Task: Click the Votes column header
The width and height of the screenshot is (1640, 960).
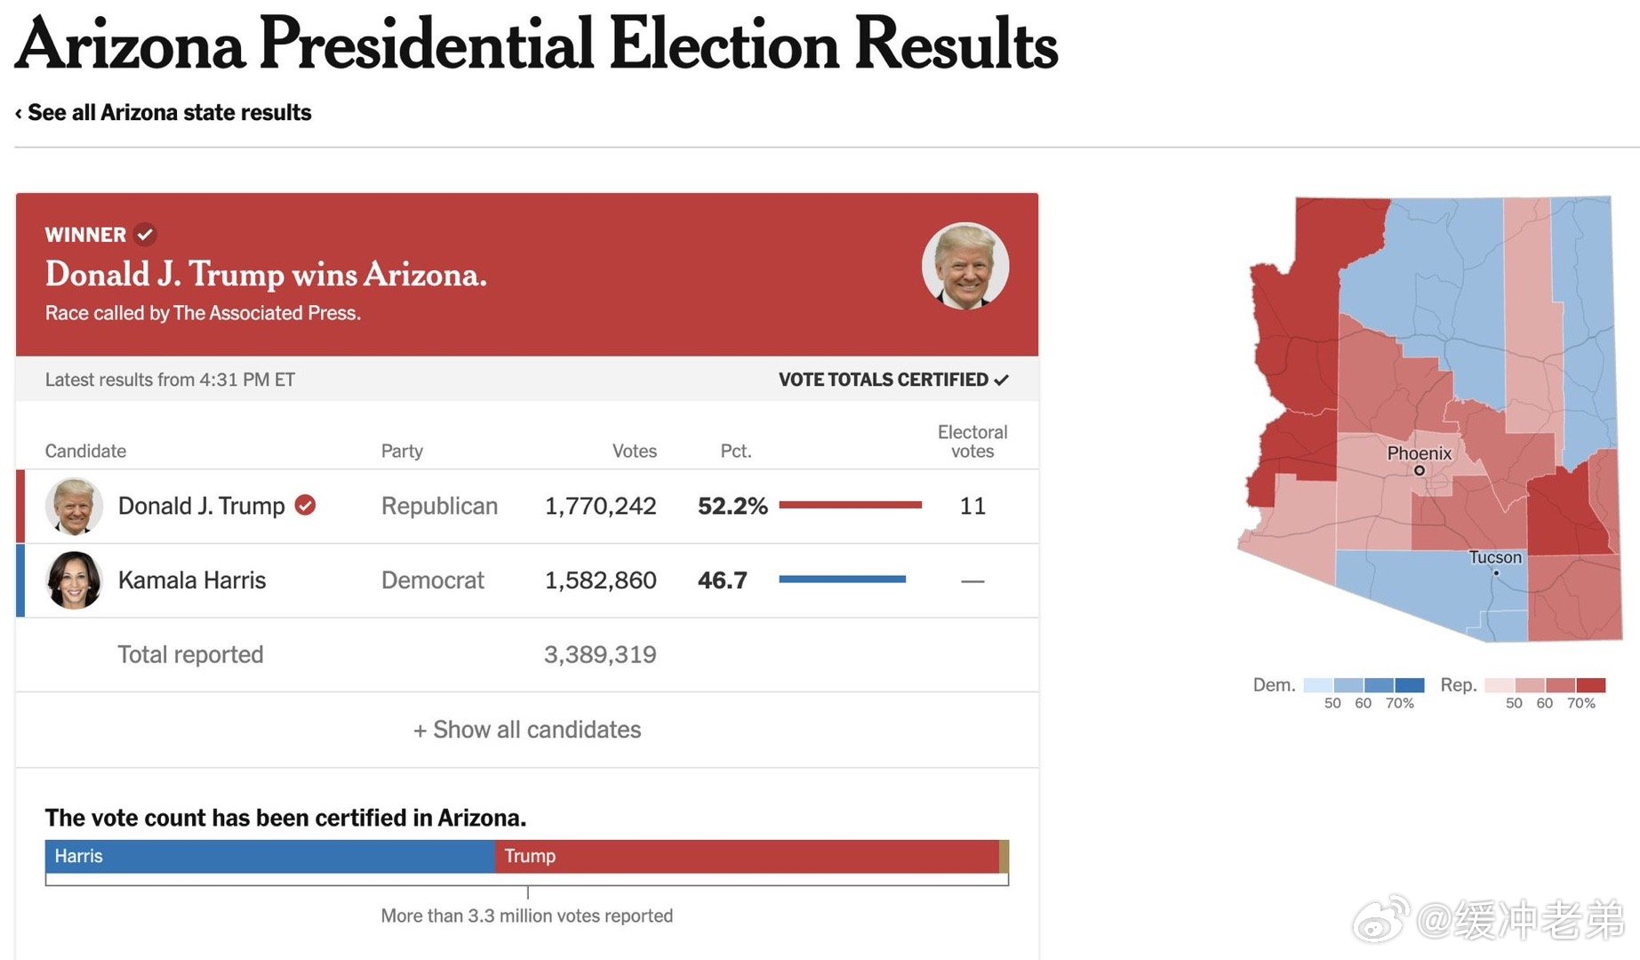Action: [x=635, y=451]
